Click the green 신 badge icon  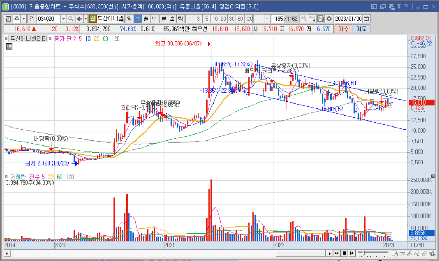coord(93,19)
